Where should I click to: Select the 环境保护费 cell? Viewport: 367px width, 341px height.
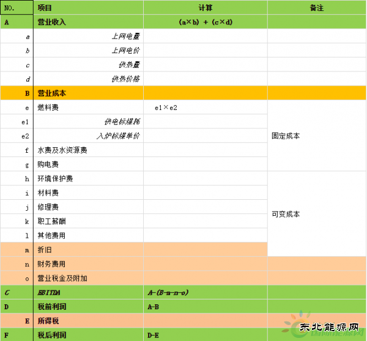[89, 178]
